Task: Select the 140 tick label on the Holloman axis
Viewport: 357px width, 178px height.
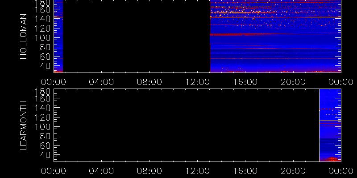Action: point(42,19)
